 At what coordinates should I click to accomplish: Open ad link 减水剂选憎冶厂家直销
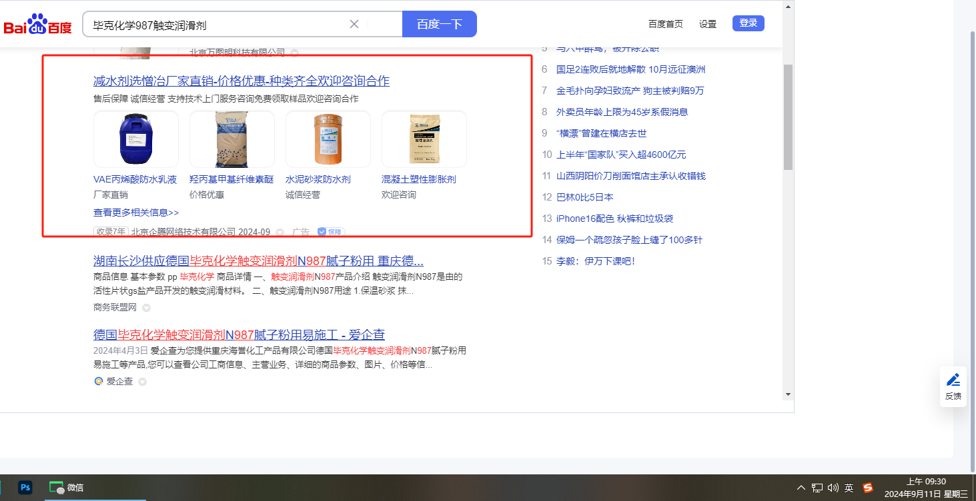[241, 81]
